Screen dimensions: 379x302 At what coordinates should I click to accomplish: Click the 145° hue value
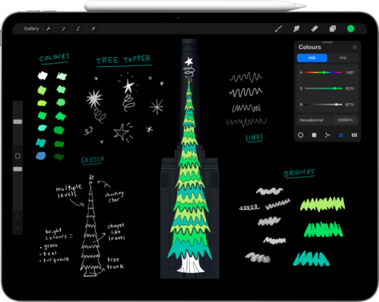click(x=350, y=72)
